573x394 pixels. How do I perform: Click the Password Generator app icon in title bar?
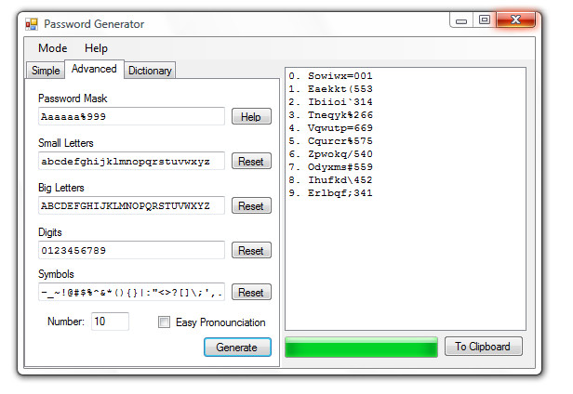32,24
